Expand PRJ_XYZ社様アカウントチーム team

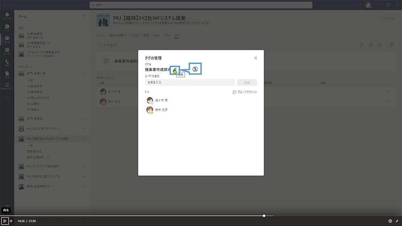coord(43,129)
